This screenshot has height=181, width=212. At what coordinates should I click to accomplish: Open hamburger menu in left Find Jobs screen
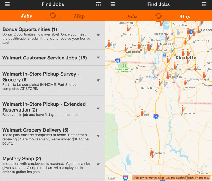pos(7,4)
